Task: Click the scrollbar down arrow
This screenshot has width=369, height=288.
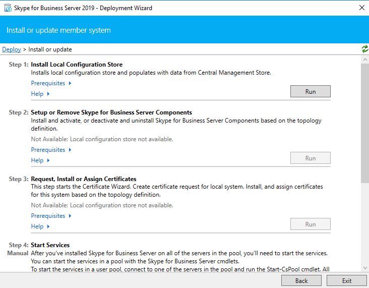Action: [365, 268]
